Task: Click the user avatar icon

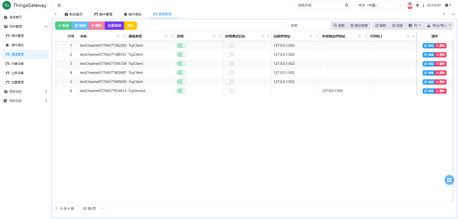Action: (x=410, y=6)
